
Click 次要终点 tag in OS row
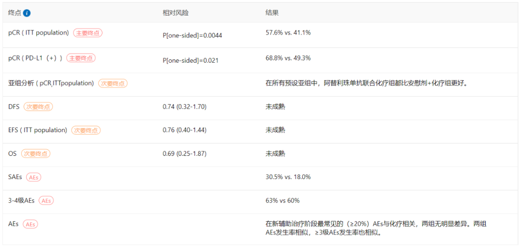pos(36,154)
